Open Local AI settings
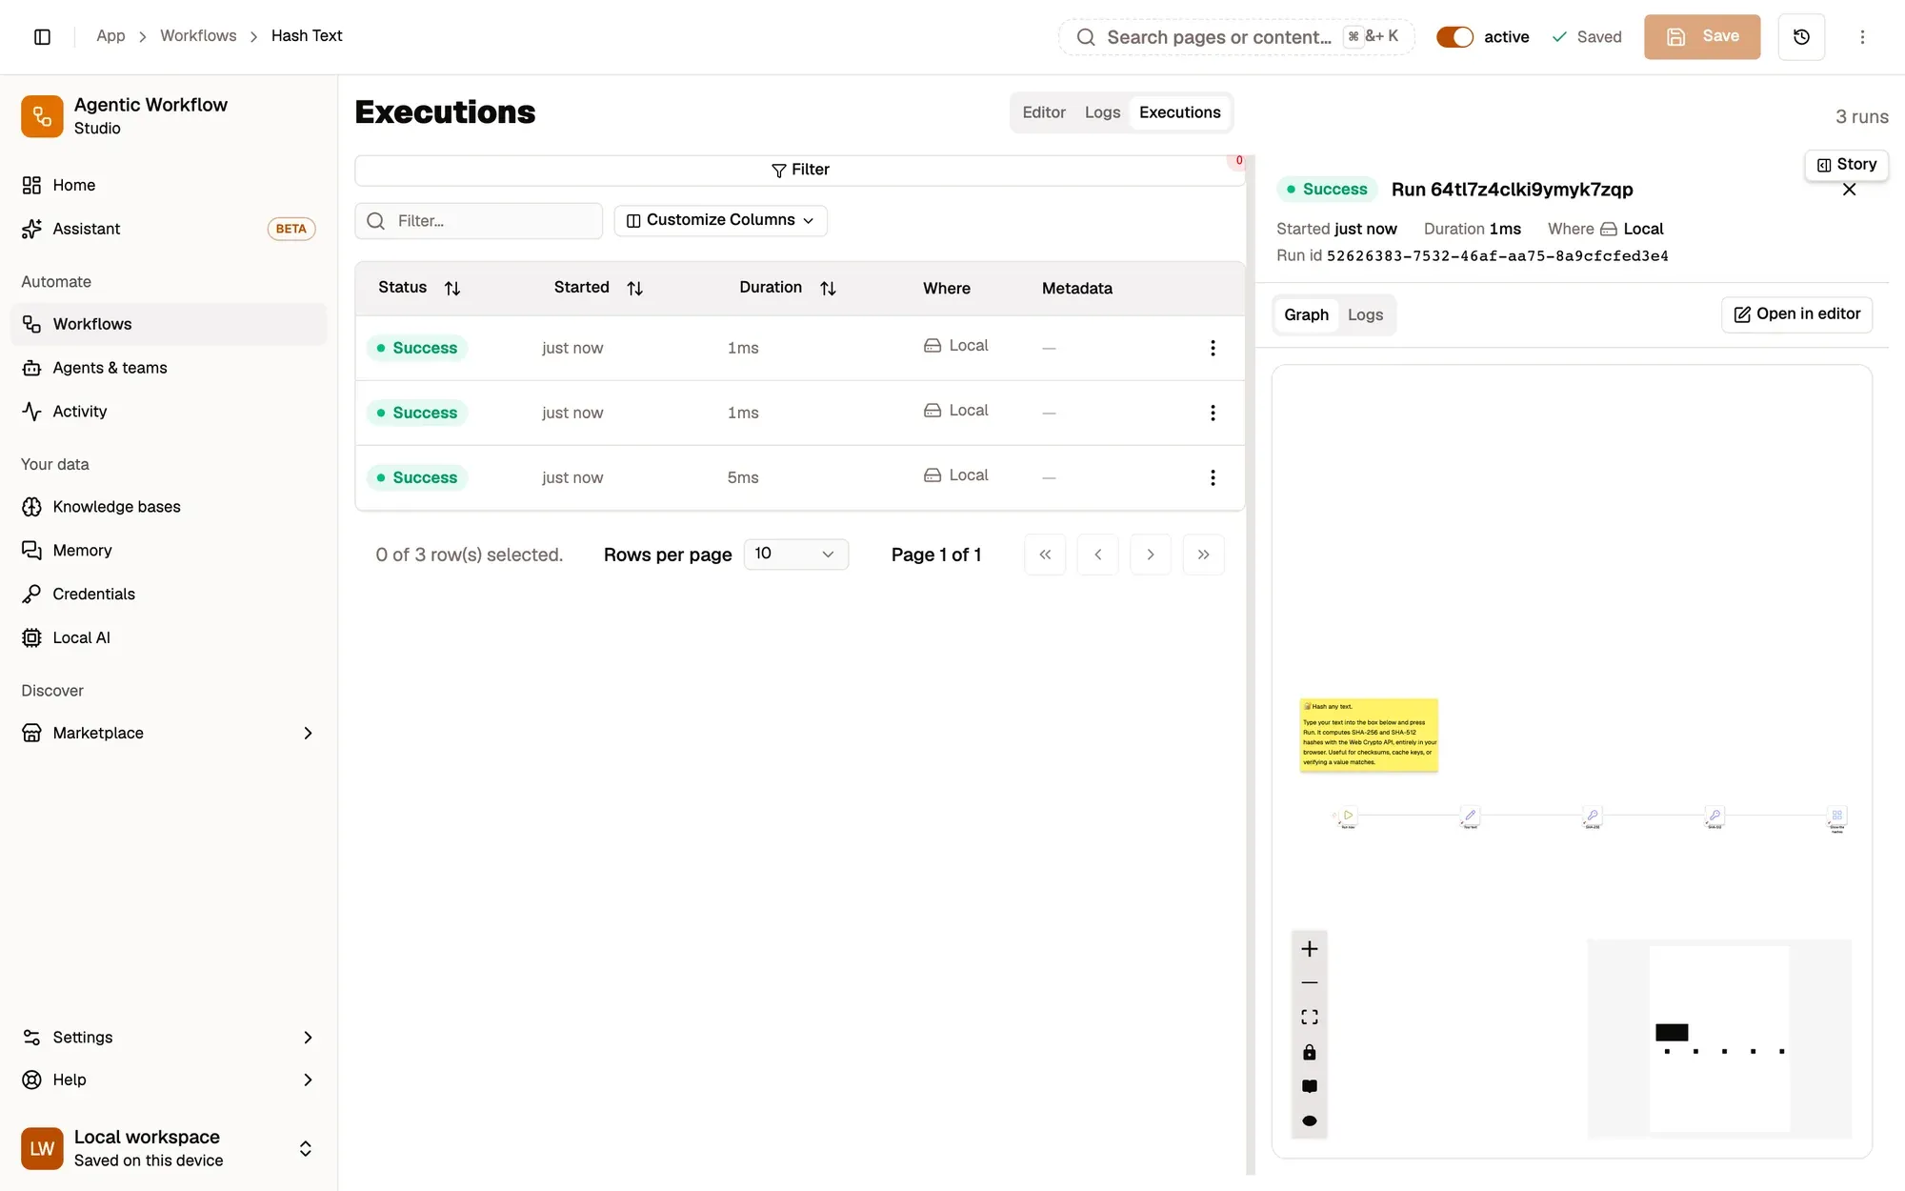1905x1191 pixels. pos(169,638)
